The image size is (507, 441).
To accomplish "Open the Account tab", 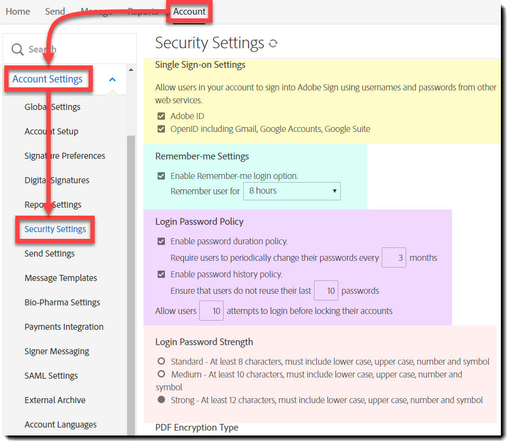I will pos(189,12).
